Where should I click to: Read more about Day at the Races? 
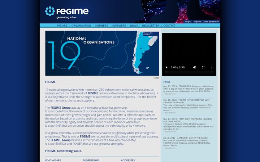point(169,148)
